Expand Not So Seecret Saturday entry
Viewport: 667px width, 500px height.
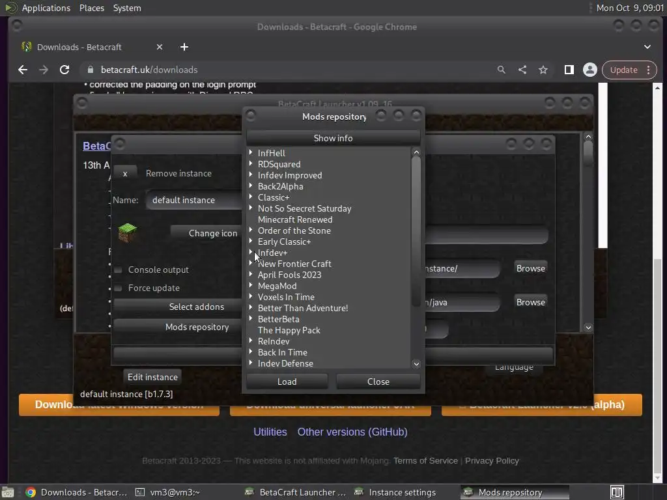[x=251, y=208]
